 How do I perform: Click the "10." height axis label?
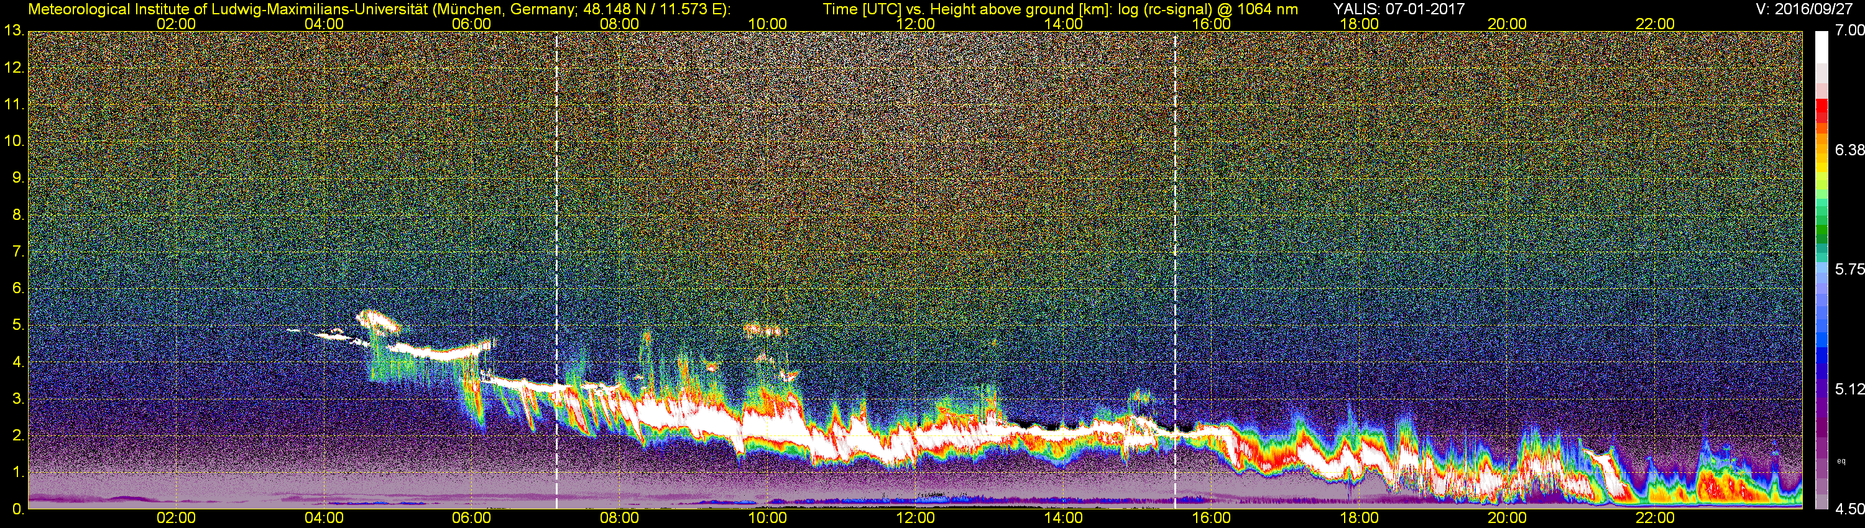click(14, 141)
